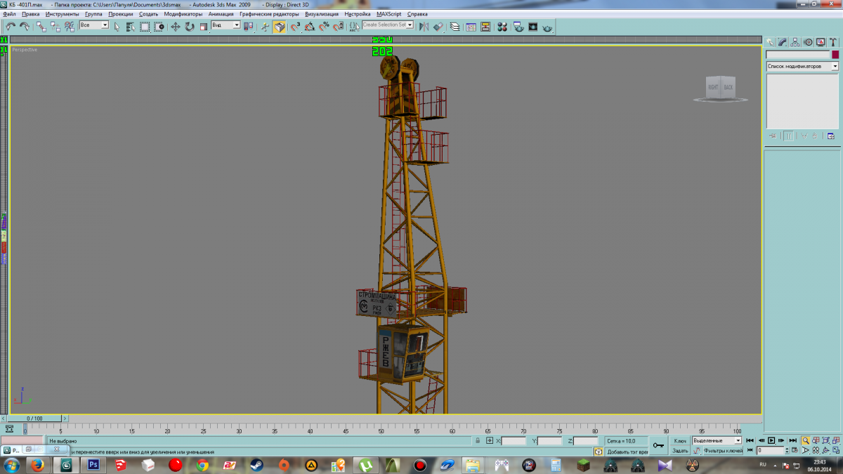Screen dimensions: 843x474
Task: Open Select by Name dialog
Action: [x=131, y=27]
